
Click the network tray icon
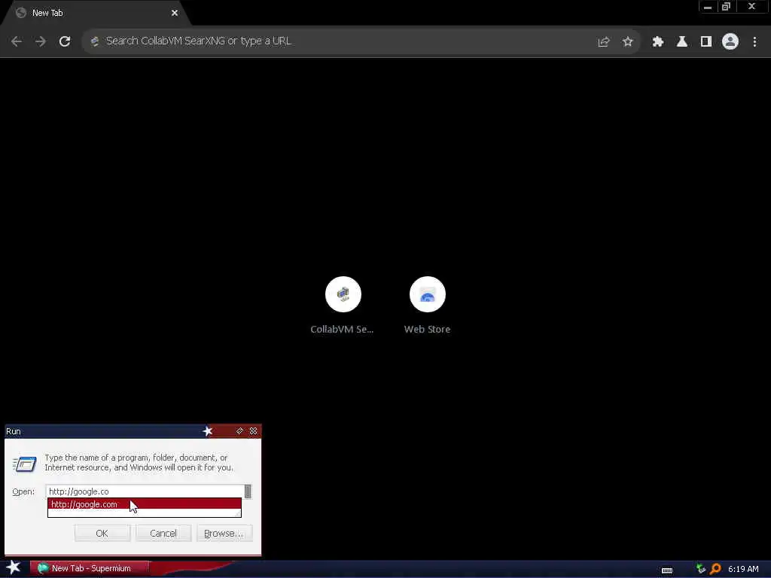[701, 569]
